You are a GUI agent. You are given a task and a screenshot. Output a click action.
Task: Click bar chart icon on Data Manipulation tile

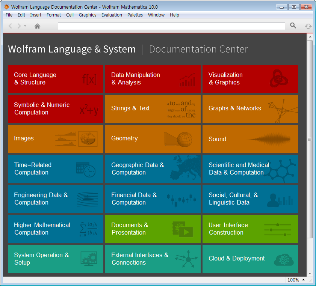coord(187,80)
